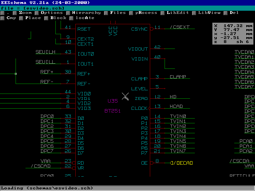Click pin number 42 of VIDOUT
Screen dimensions: 255x191
coord(157,47)
